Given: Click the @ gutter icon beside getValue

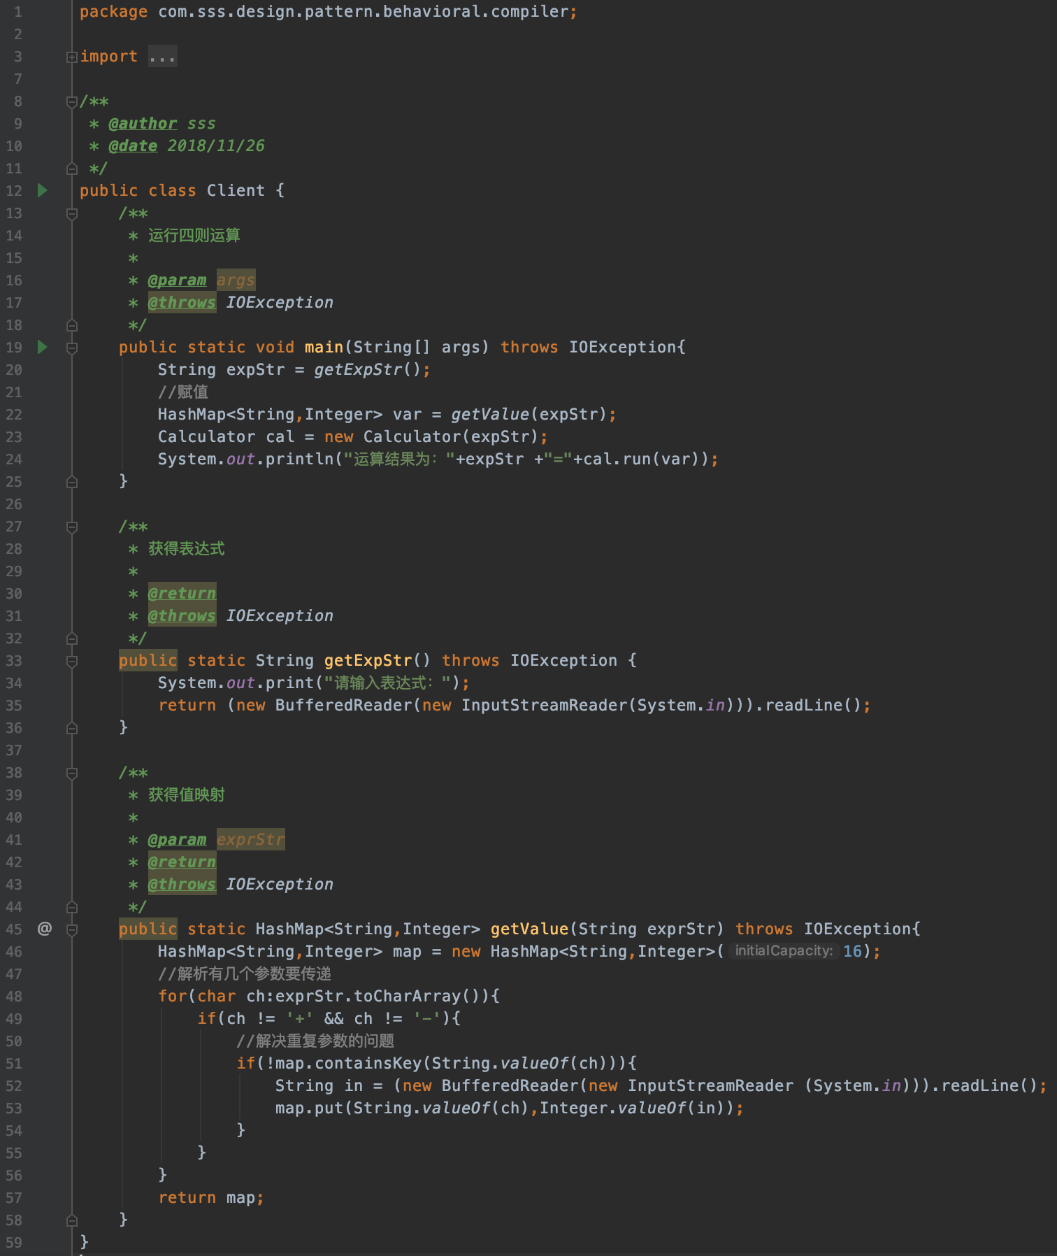Looking at the screenshot, I should (44, 928).
